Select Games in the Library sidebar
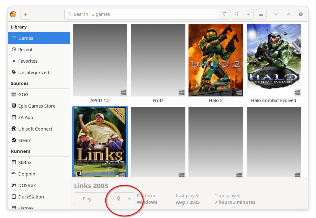This screenshot has width=316, height=218. [x=39, y=38]
